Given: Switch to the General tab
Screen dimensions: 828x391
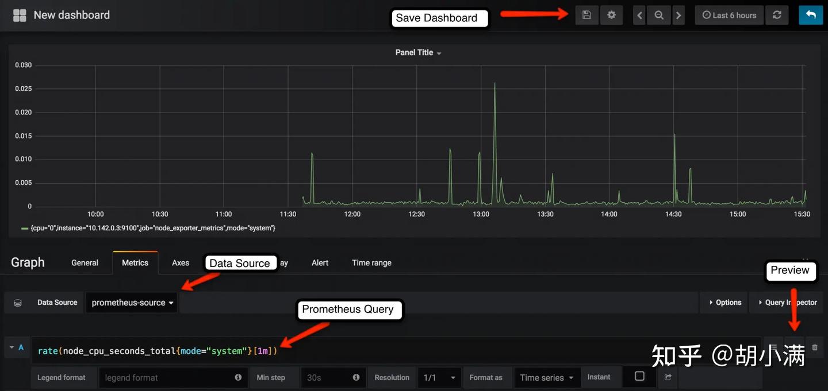Looking at the screenshot, I should click(85, 262).
